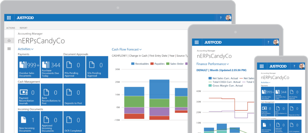Expand the Activities dropdown on laptop

[x=26, y=49]
